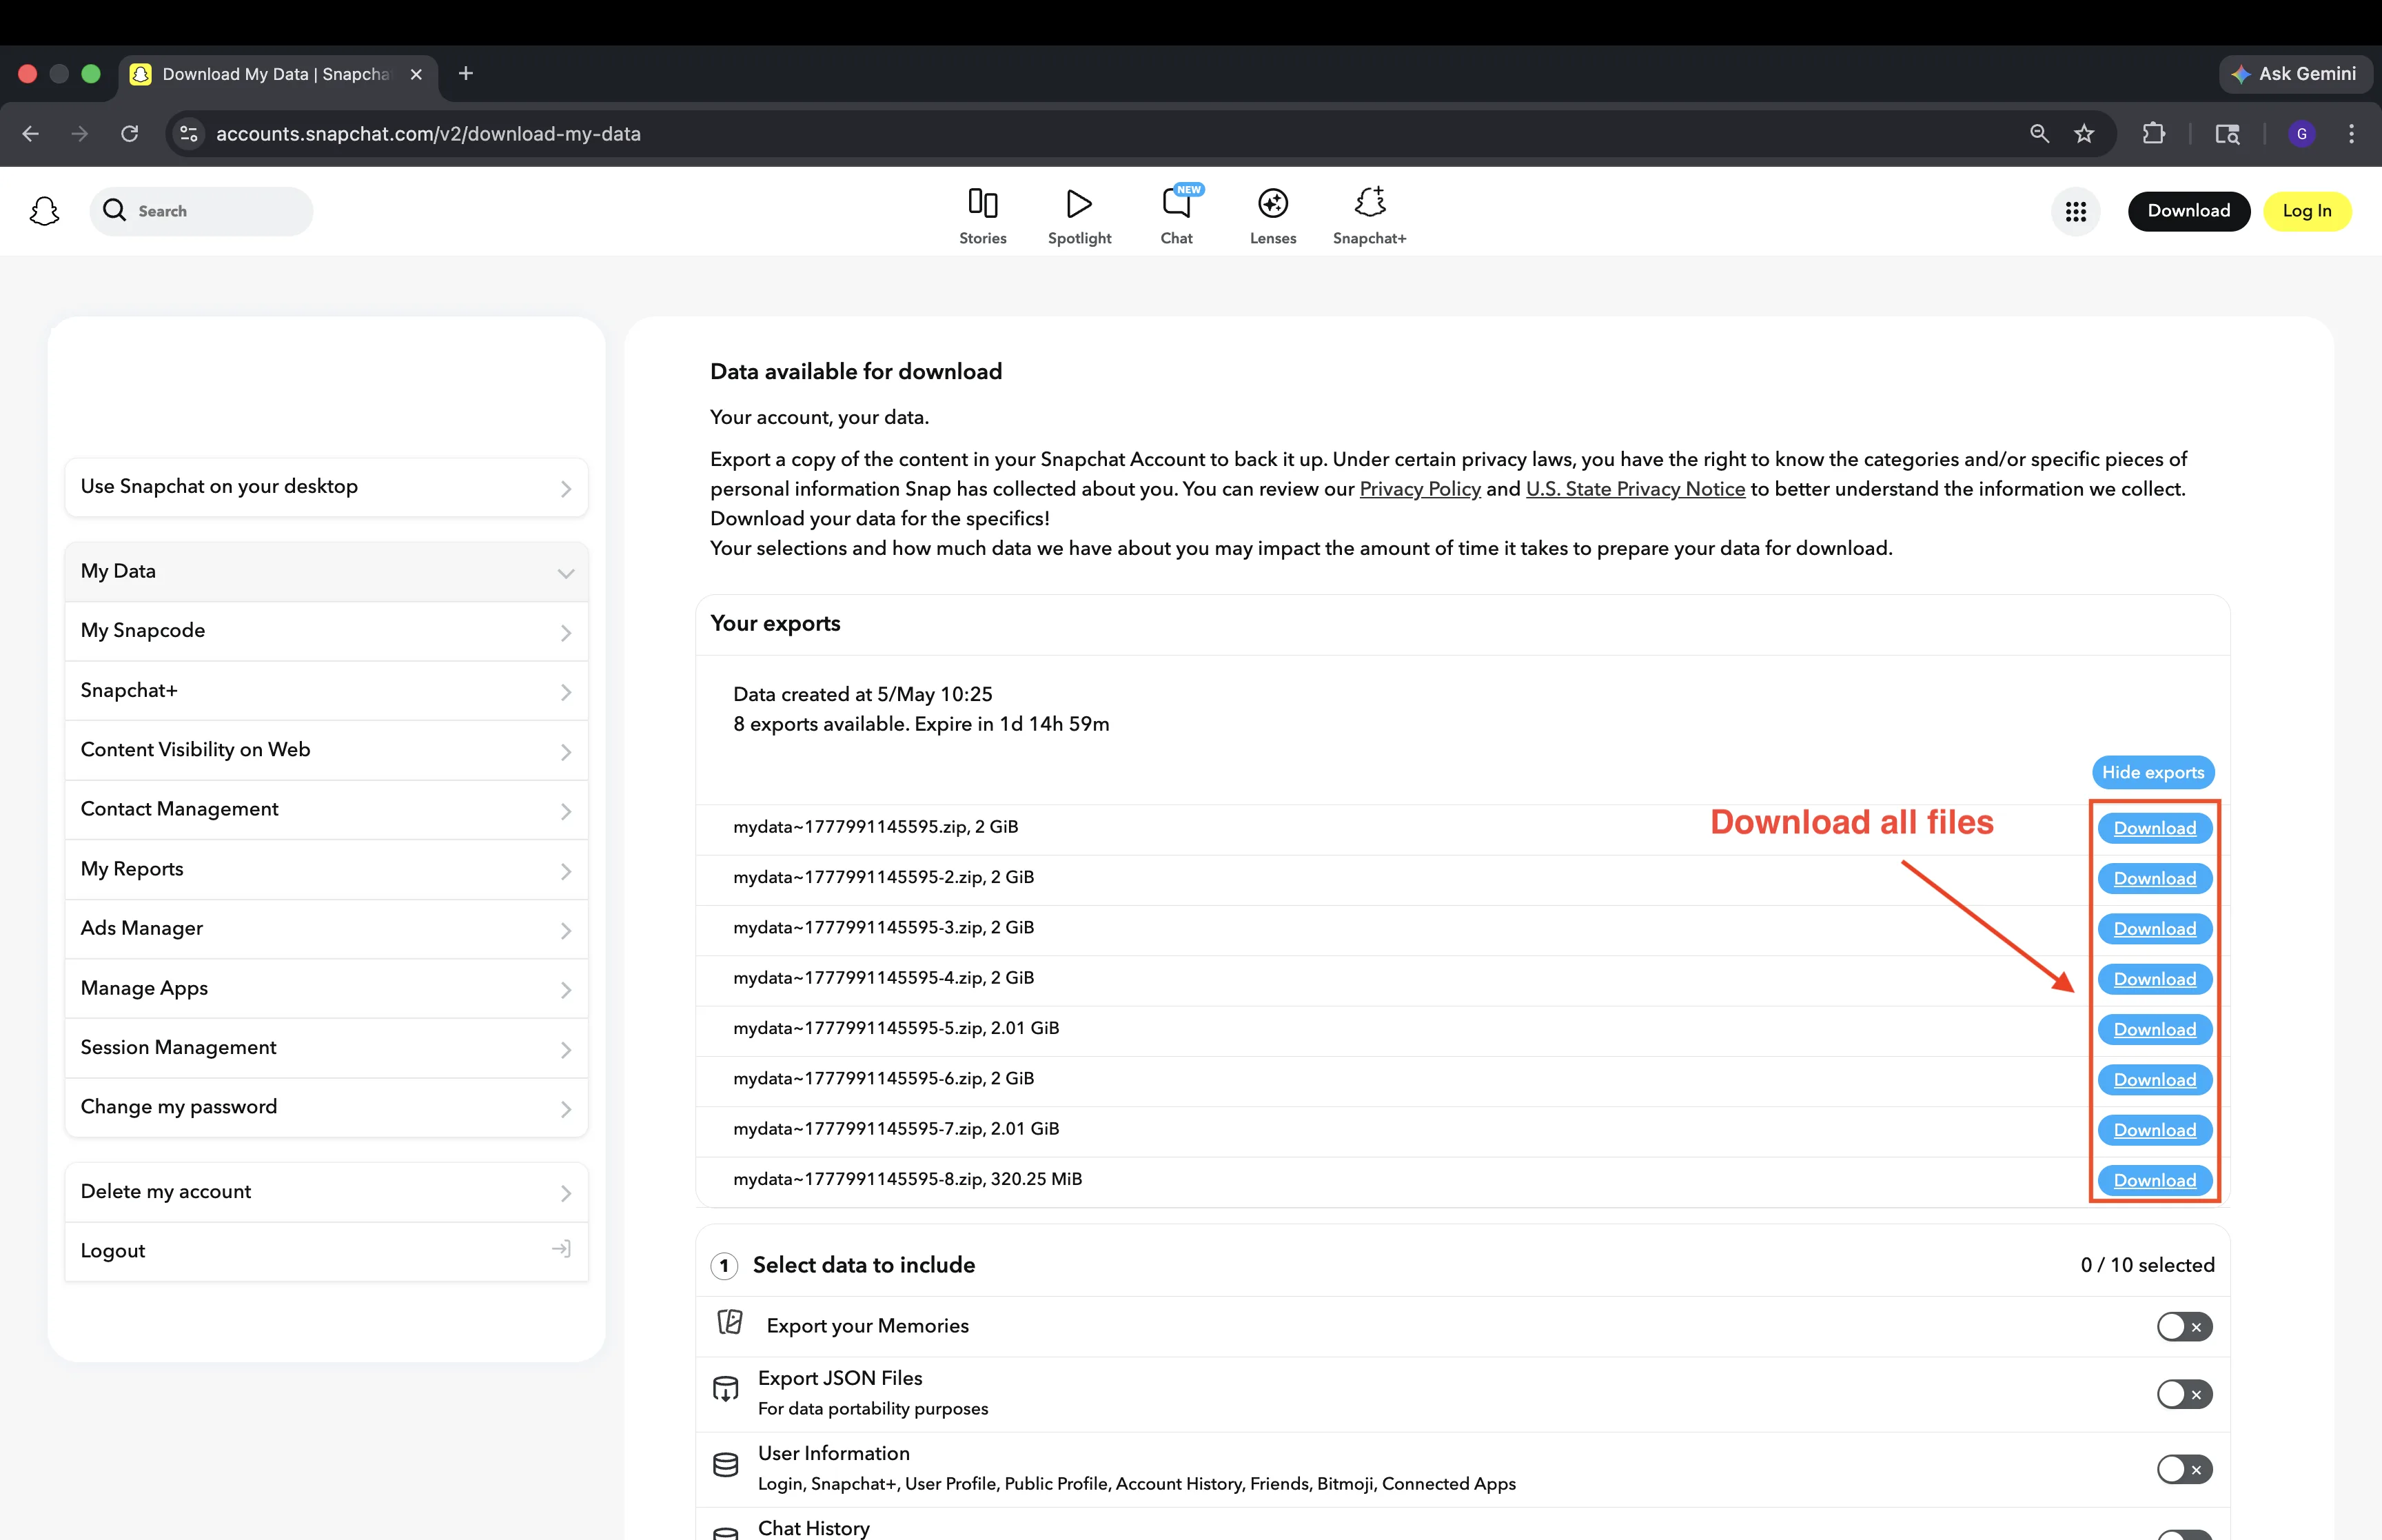View site information icon in address bar
Viewport: 2382px width, 1540px height.
189,134
